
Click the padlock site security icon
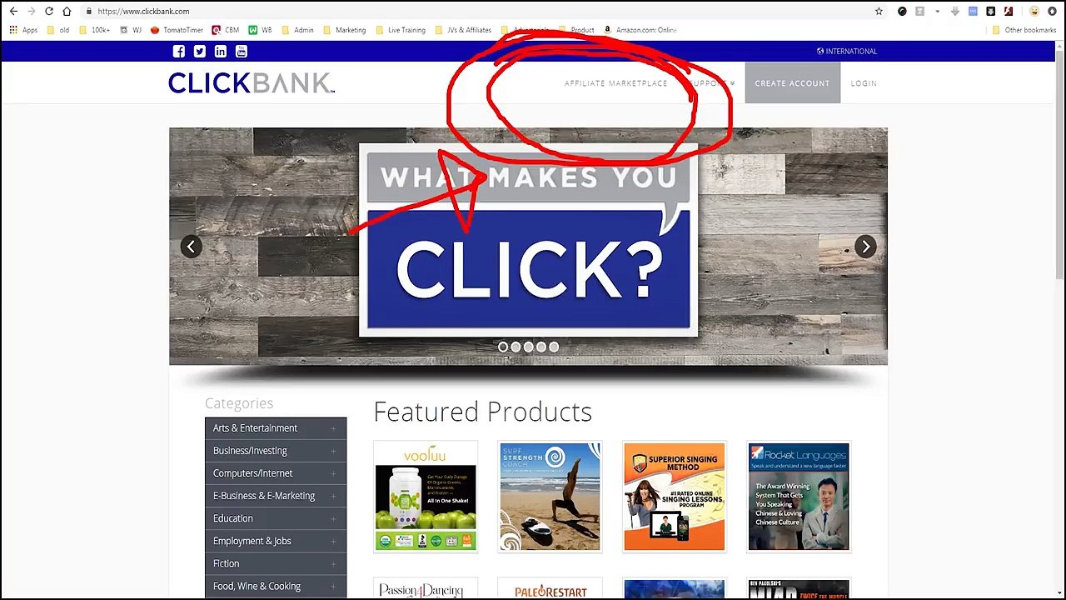tap(88, 12)
